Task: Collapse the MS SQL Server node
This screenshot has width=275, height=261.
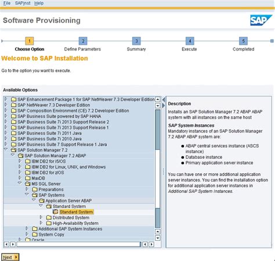Action: coord(20,183)
